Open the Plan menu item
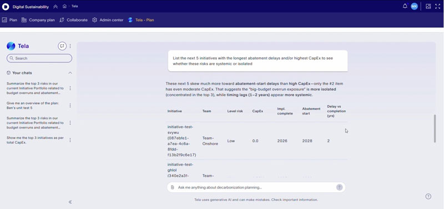Image resolution: width=444 pixels, height=209 pixels. (9, 20)
